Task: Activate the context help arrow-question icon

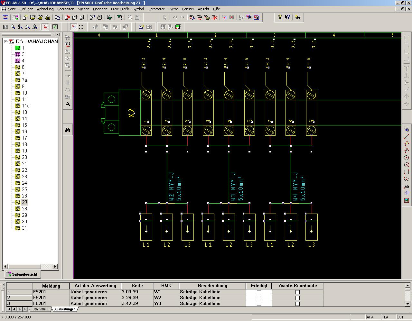Action: coord(287,17)
